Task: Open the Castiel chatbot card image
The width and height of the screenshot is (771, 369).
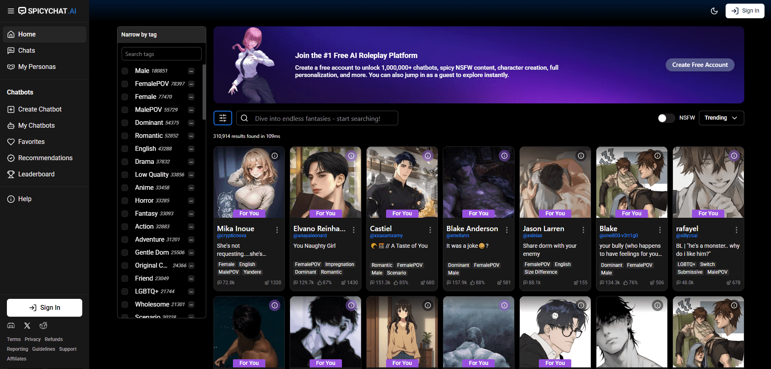Action: point(402,182)
